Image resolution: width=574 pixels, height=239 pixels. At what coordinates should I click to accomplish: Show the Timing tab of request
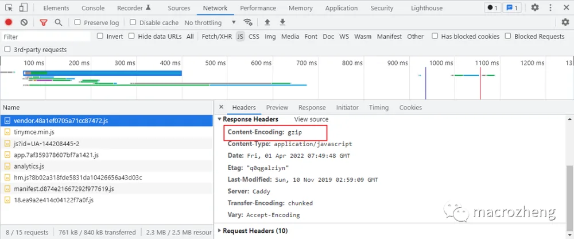tap(378, 107)
